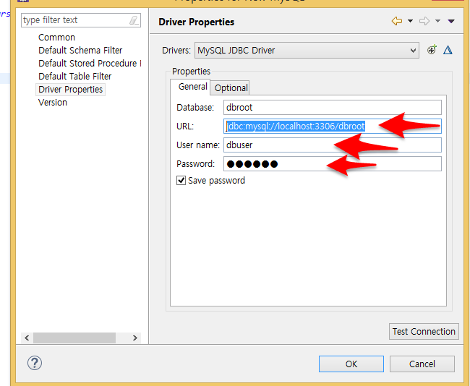Click the Password input field

[333, 164]
